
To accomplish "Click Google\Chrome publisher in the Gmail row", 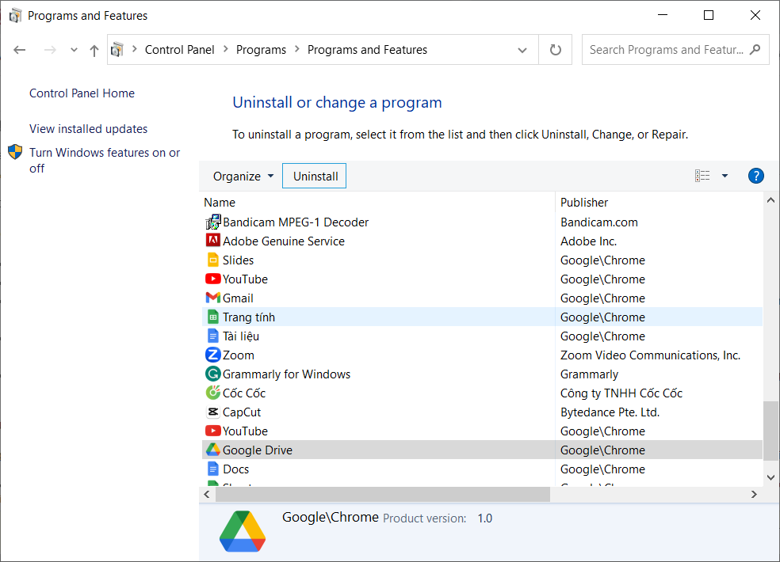I will coord(602,298).
